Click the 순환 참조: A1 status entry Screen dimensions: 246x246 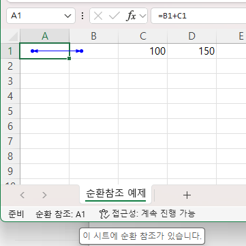(x=61, y=214)
